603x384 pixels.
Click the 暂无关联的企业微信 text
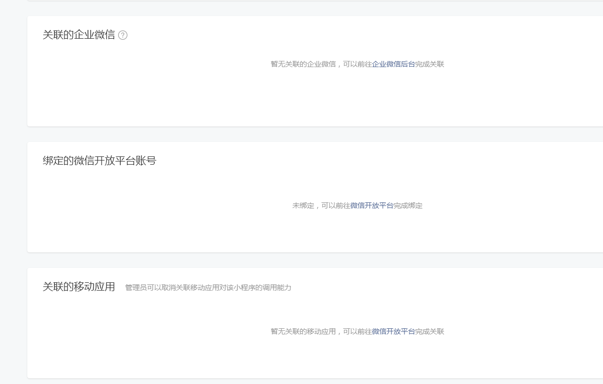tap(303, 64)
